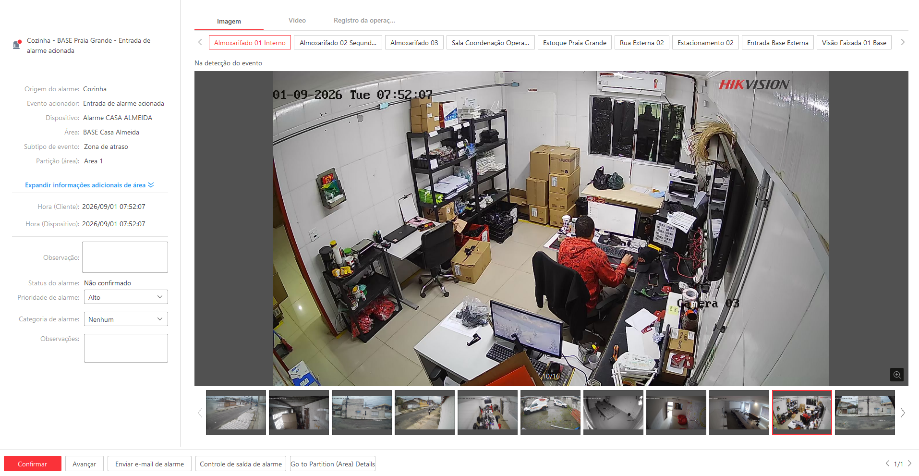This screenshot has height=476, width=919.
Task: Click the alarm bell icon beside Cozinha title
Action: [x=17, y=45]
